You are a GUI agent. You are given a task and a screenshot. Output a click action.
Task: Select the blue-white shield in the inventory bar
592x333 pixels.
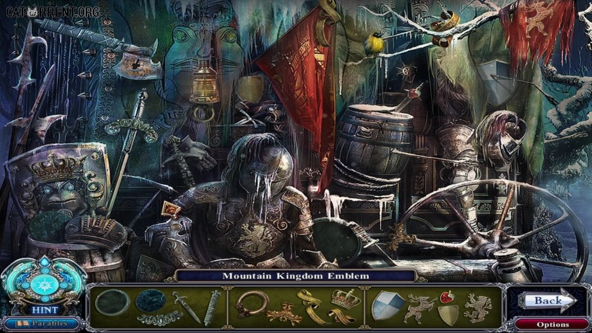coord(388,305)
